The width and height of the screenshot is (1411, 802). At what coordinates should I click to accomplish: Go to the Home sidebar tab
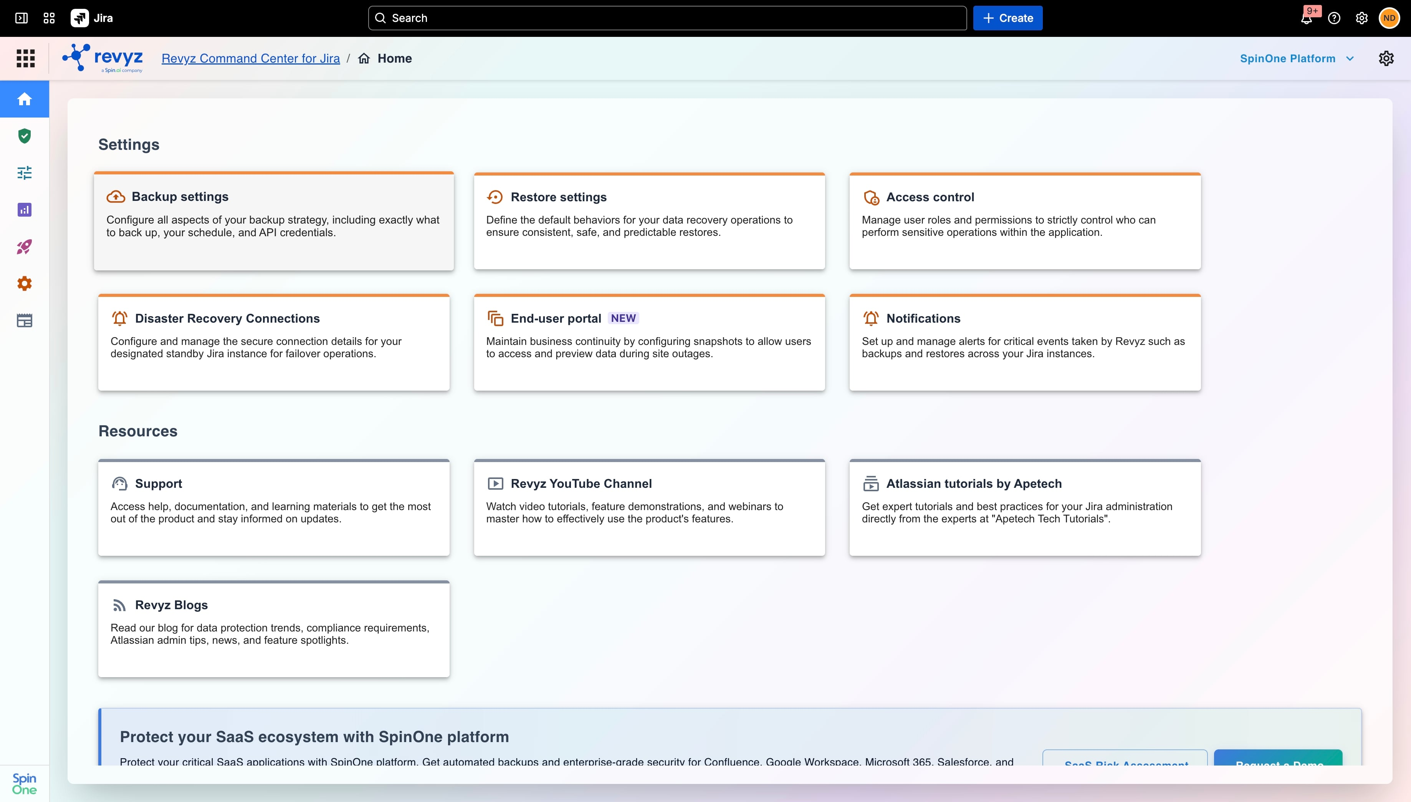click(24, 99)
